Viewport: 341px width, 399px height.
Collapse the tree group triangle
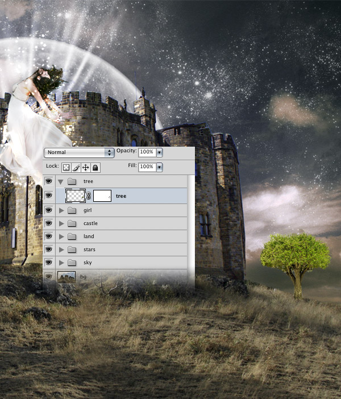[x=61, y=182]
